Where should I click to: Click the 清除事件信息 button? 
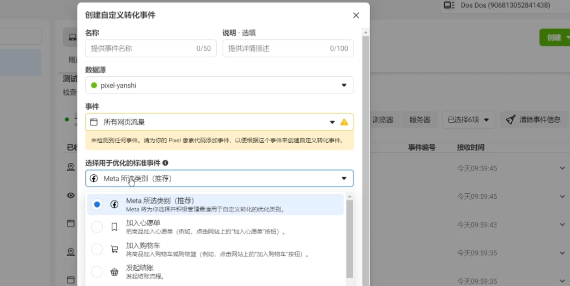coord(533,119)
